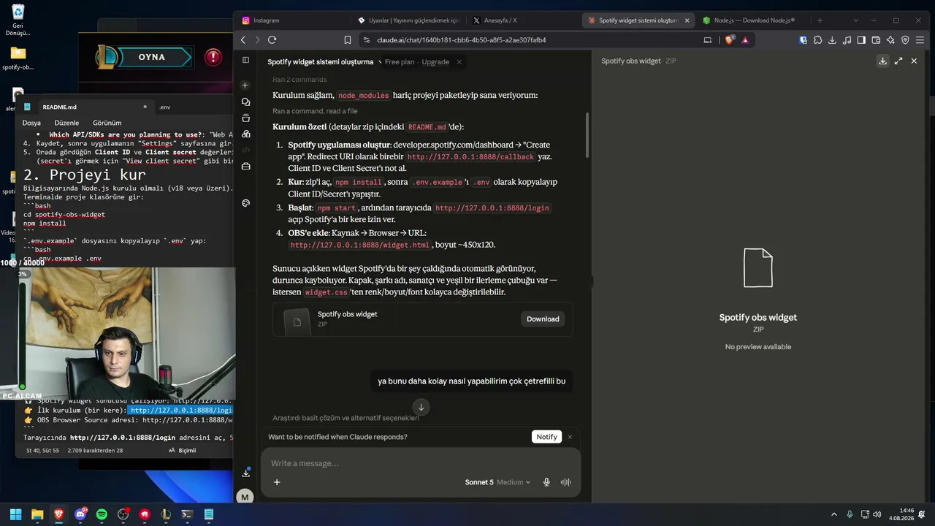This screenshot has width=935, height=526.
Task: Open the chat title options dropdown
Action: (x=381, y=62)
